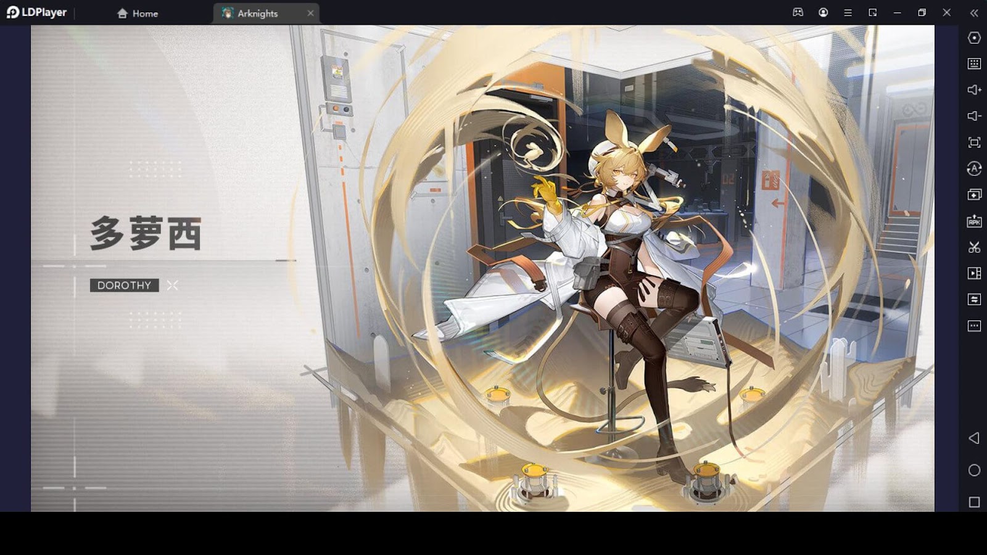Close the Arknights tab
Screen dimensions: 987x555
[310, 13]
